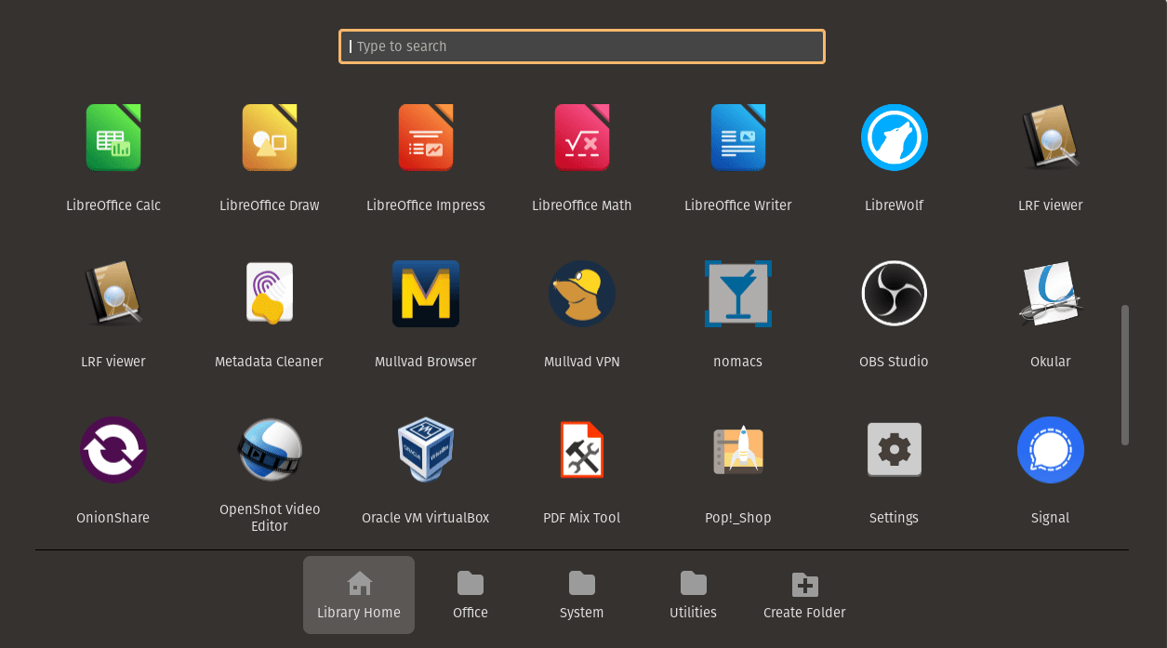Image resolution: width=1167 pixels, height=648 pixels.
Task: Launch LibreOffice Draw
Action: (x=270, y=138)
